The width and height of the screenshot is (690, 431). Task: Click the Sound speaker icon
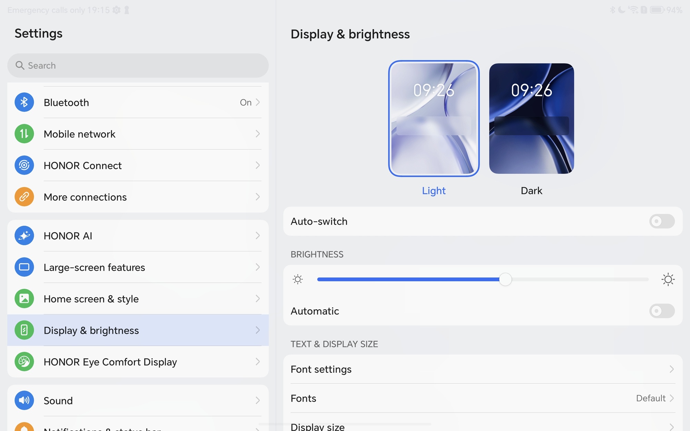point(24,400)
